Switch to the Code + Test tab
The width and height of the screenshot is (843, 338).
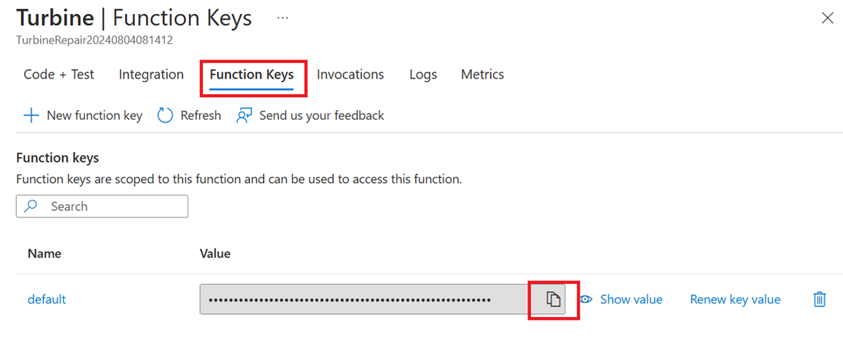click(59, 74)
